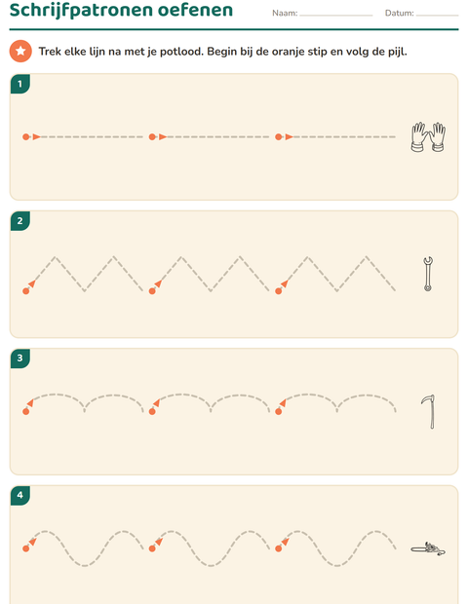The height and width of the screenshot is (604, 468).
Task: Click first orange start dot of arches row
Action: 25,411
